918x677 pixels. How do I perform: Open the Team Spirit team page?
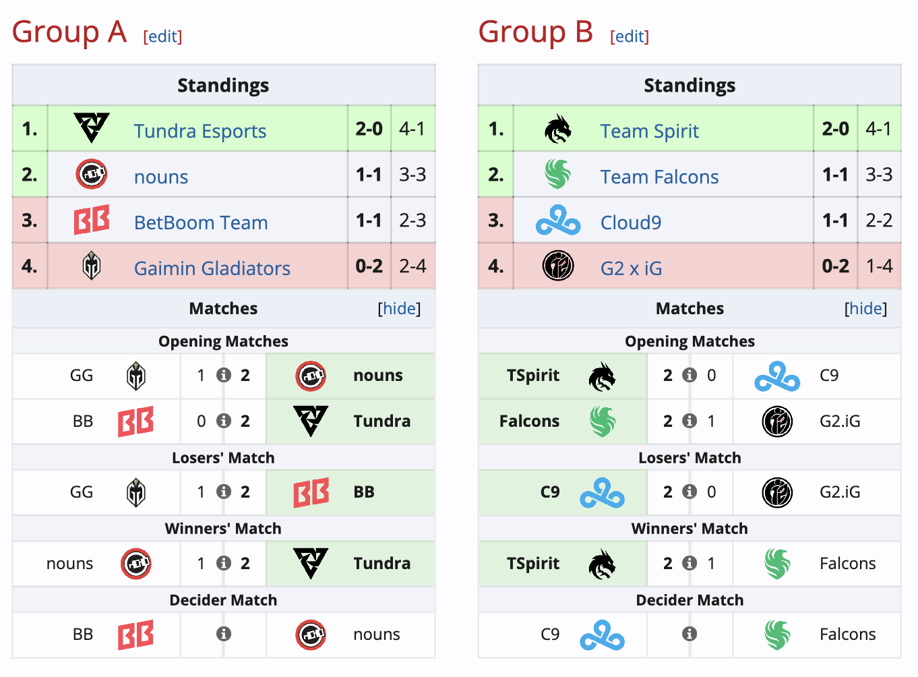coord(649,131)
